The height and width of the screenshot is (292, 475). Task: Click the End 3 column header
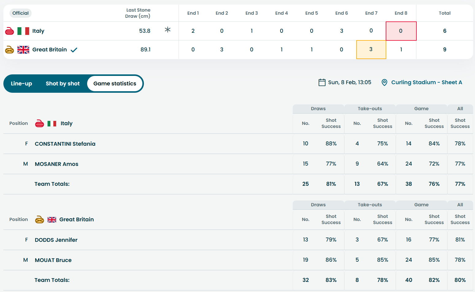pos(252,13)
